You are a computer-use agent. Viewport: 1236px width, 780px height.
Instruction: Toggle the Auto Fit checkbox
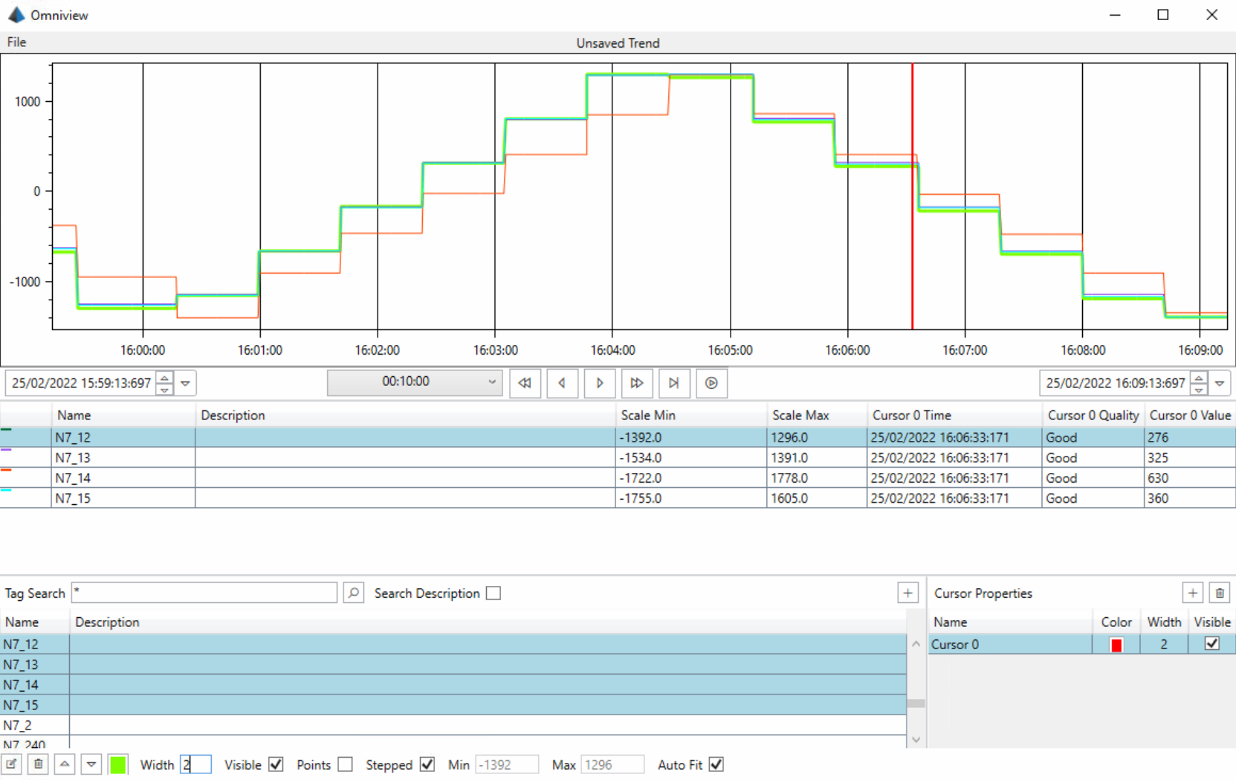click(x=716, y=764)
